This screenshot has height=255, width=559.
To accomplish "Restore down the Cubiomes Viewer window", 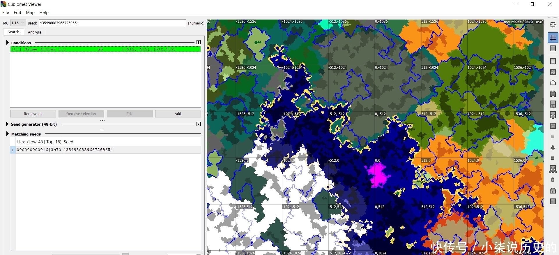I will [x=533, y=4].
